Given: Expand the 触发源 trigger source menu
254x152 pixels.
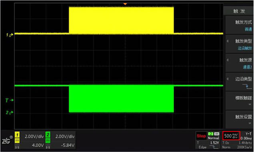Looking at the screenshot, I should pos(239,63).
